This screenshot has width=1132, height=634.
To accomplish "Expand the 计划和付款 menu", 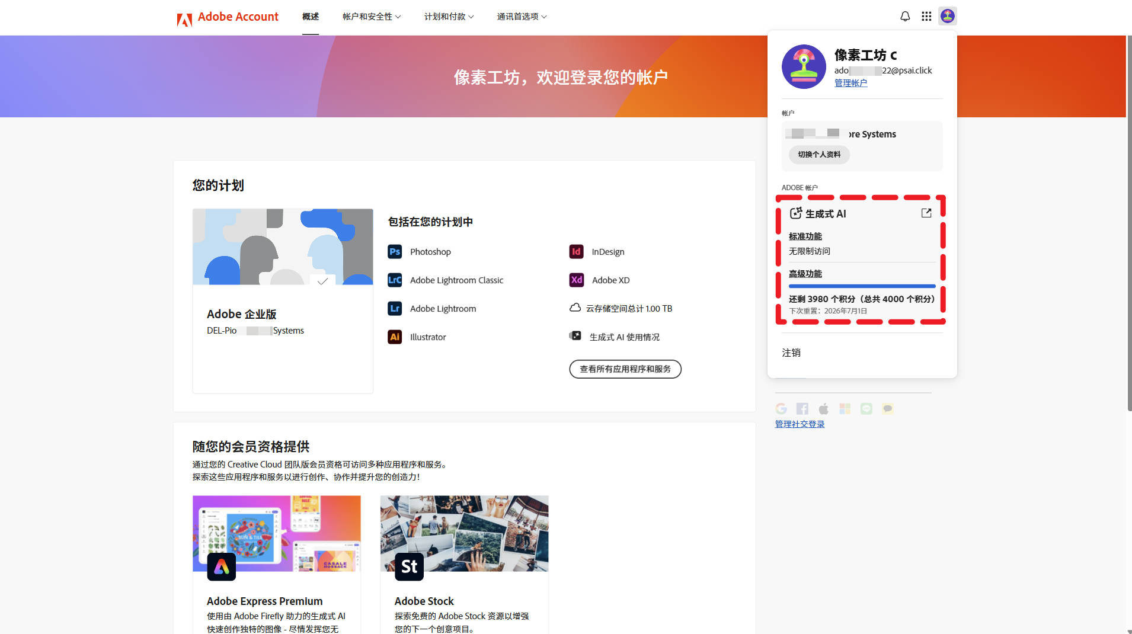I will [x=449, y=17].
